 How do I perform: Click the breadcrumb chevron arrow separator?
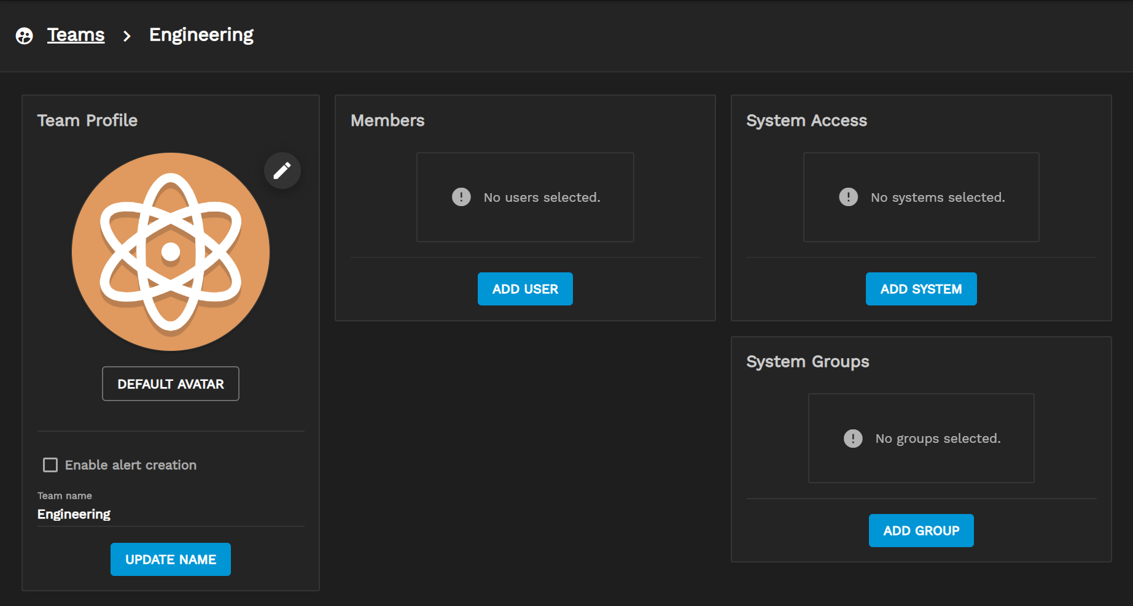click(127, 36)
